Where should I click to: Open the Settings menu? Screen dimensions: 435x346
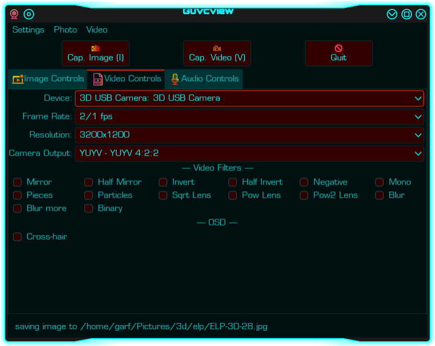tap(28, 30)
